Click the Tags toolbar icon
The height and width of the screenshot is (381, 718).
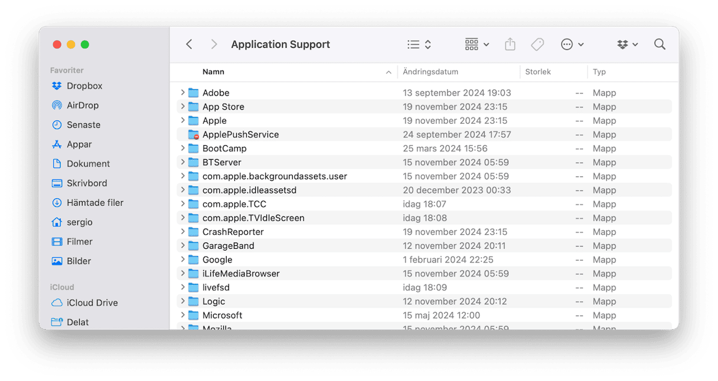coord(537,44)
